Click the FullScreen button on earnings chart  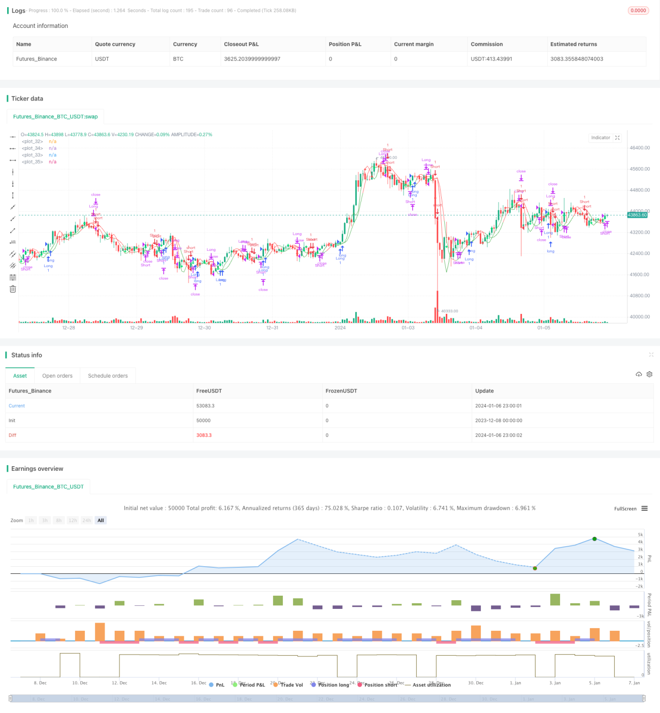click(x=625, y=509)
